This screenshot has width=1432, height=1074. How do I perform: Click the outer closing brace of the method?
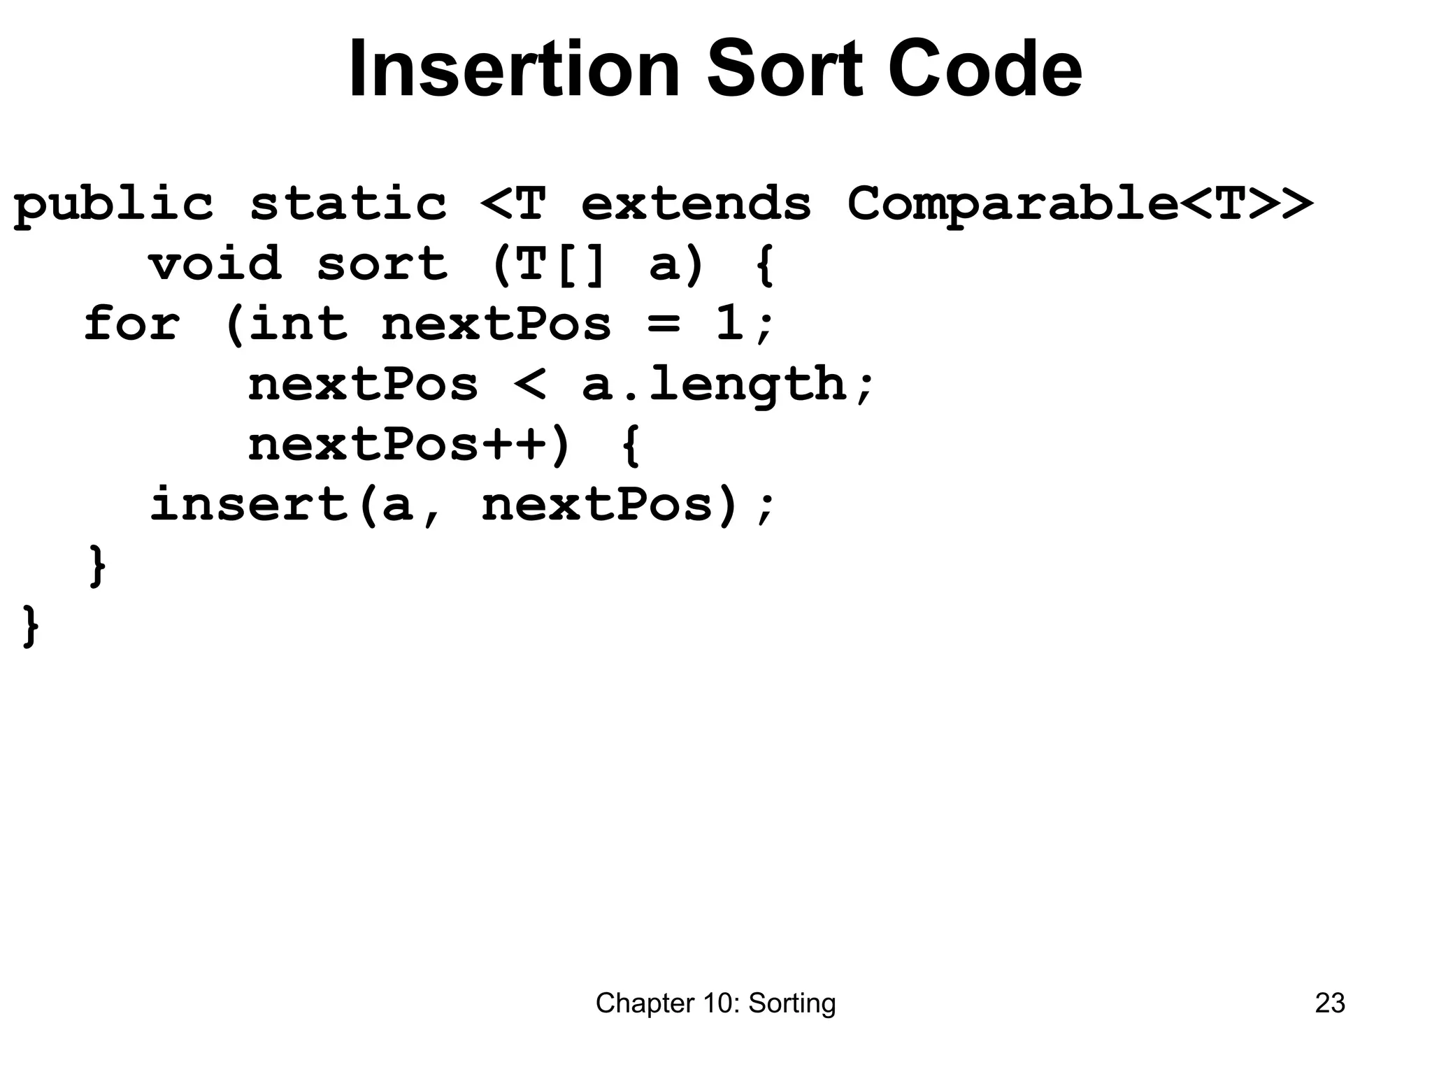pos(31,626)
